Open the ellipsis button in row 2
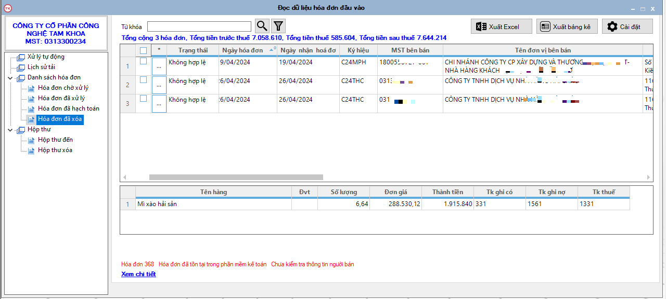666x299 pixels. click(x=159, y=85)
